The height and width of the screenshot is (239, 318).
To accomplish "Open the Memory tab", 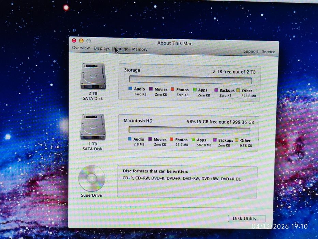I will point(140,49).
